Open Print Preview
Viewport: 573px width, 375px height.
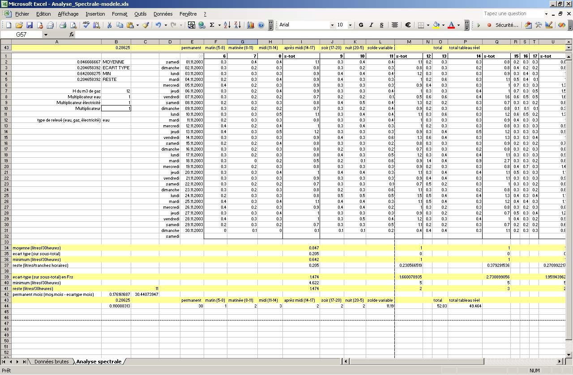pyautogui.click(x=63, y=25)
